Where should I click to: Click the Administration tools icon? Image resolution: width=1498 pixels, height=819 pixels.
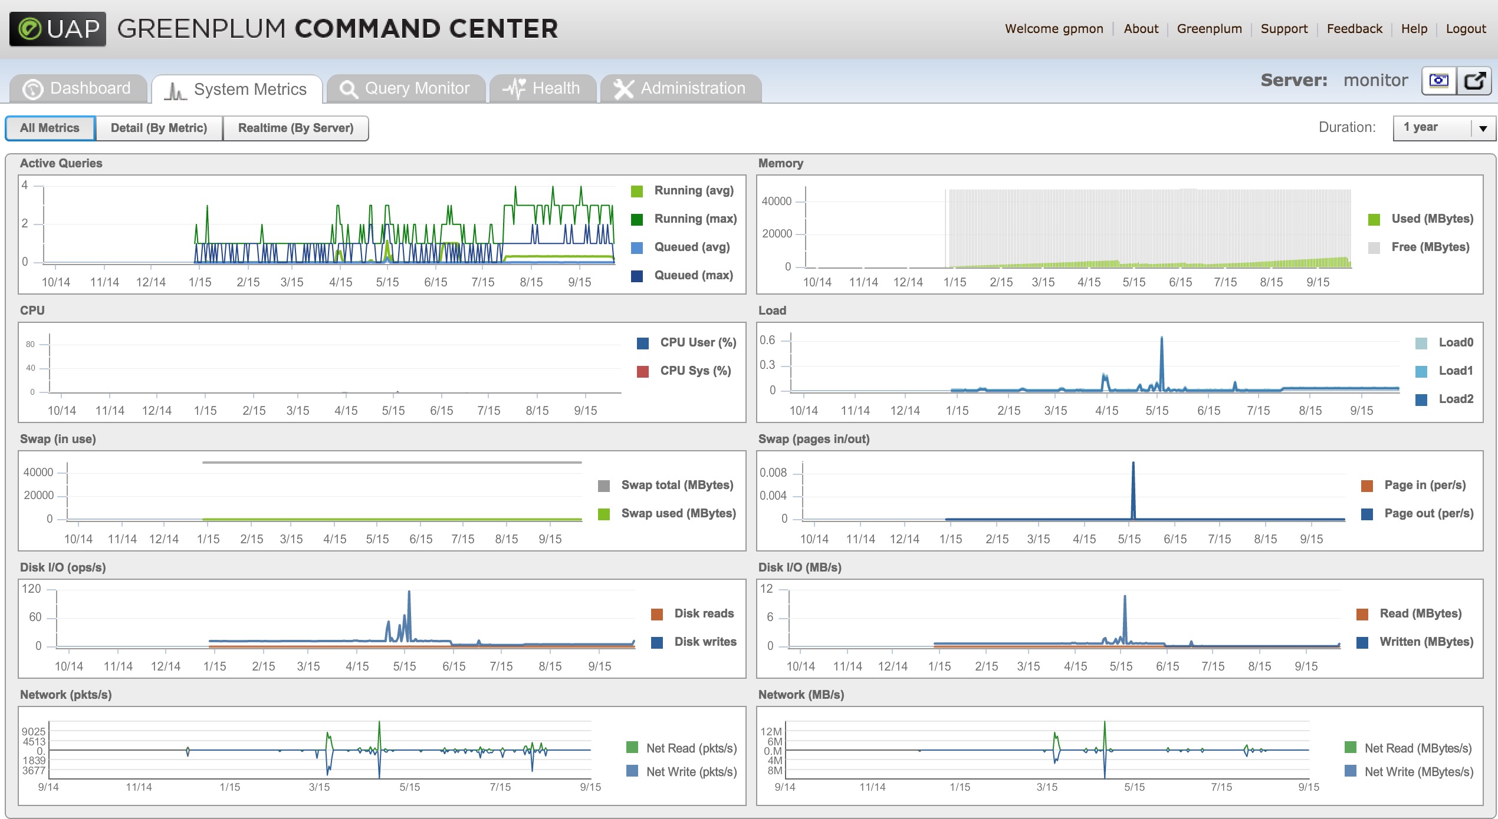pyautogui.click(x=623, y=89)
